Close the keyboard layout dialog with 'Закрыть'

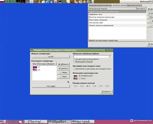click(106, 92)
